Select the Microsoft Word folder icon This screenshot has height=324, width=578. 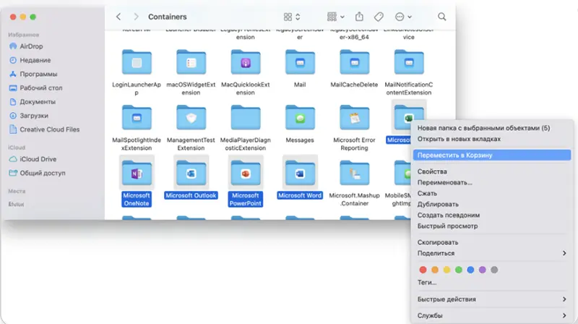click(299, 173)
